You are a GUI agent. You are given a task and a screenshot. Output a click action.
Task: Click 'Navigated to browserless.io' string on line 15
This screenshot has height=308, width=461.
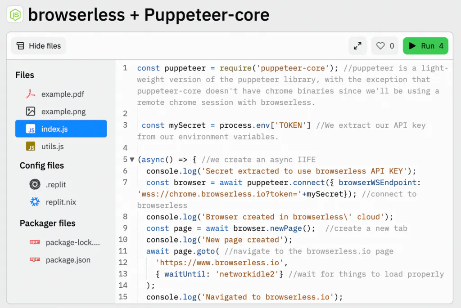coord(267,297)
